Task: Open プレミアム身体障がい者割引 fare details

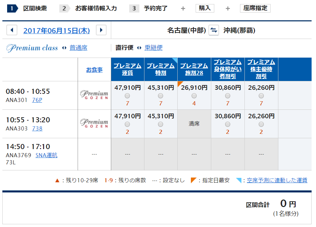Action: pyautogui.click(x=228, y=69)
